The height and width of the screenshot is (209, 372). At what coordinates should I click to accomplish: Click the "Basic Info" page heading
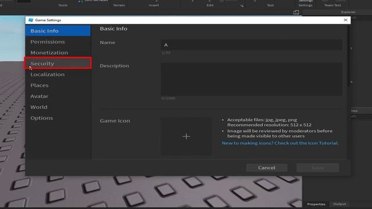pyautogui.click(x=114, y=28)
